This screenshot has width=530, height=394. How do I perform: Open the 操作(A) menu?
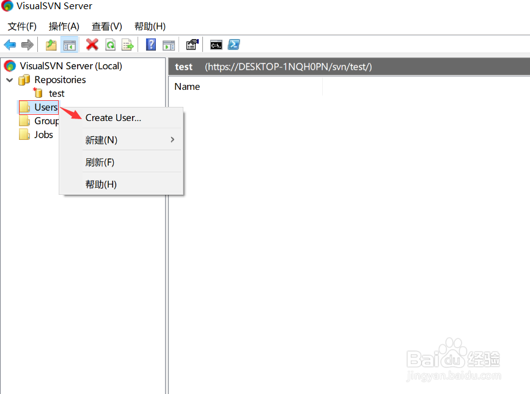point(64,26)
